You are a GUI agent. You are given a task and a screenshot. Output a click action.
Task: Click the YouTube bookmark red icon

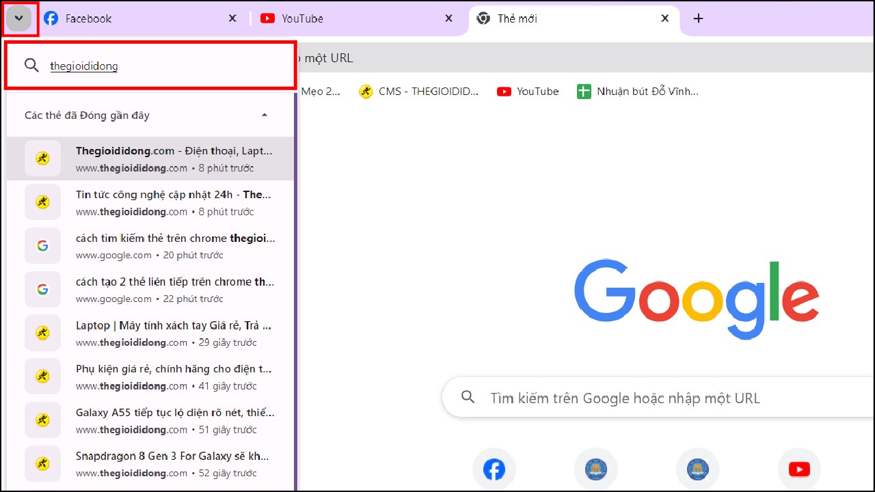tap(504, 92)
